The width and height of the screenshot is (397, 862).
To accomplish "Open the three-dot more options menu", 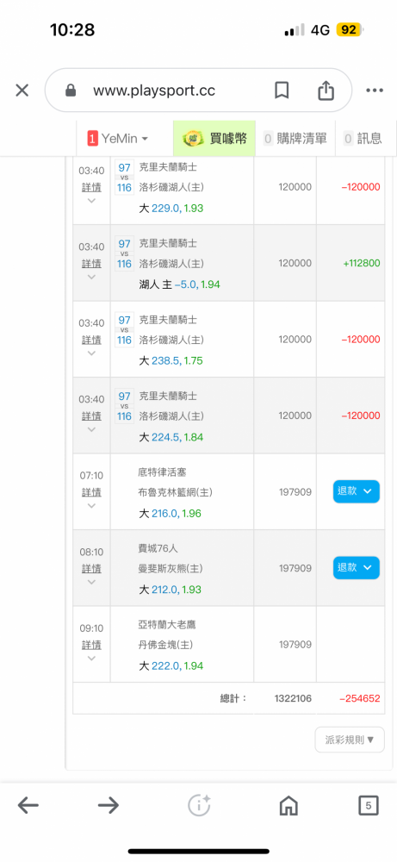I will pyautogui.click(x=375, y=91).
